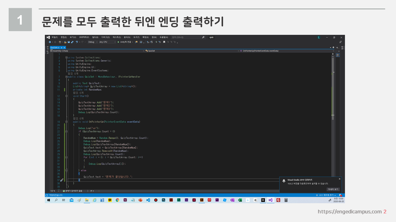Click the editor split window handle
This screenshot has width=396, height=222.
(x=333, y=54)
